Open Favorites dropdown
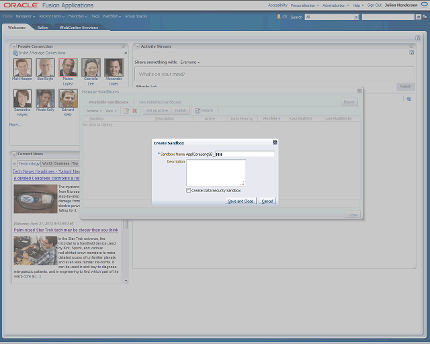The height and width of the screenshot is (344, 430). click(78, 16)
